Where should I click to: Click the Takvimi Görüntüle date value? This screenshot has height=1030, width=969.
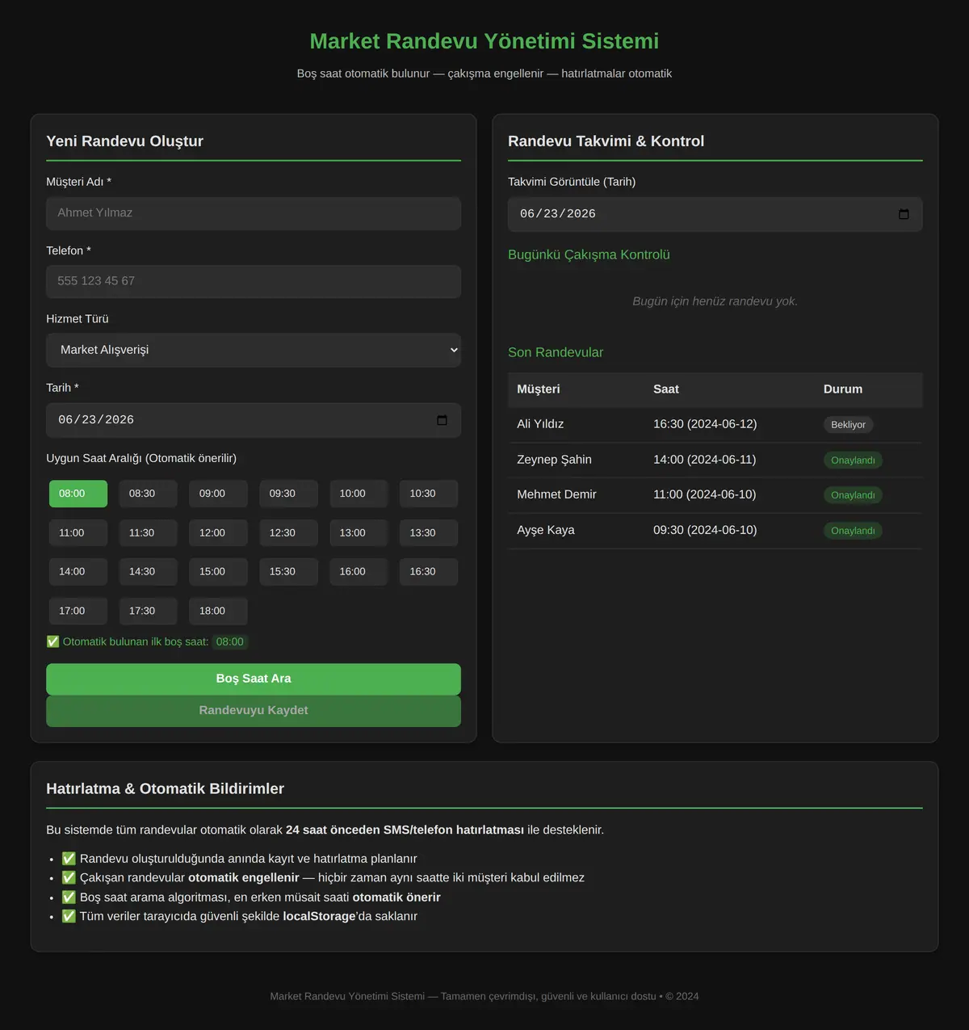[x=558, y=214]
